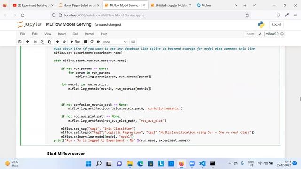Image resolution: width=301 pixels, height=169 pixels.
Task: Go back to previous page
Action: click(6, 15)
